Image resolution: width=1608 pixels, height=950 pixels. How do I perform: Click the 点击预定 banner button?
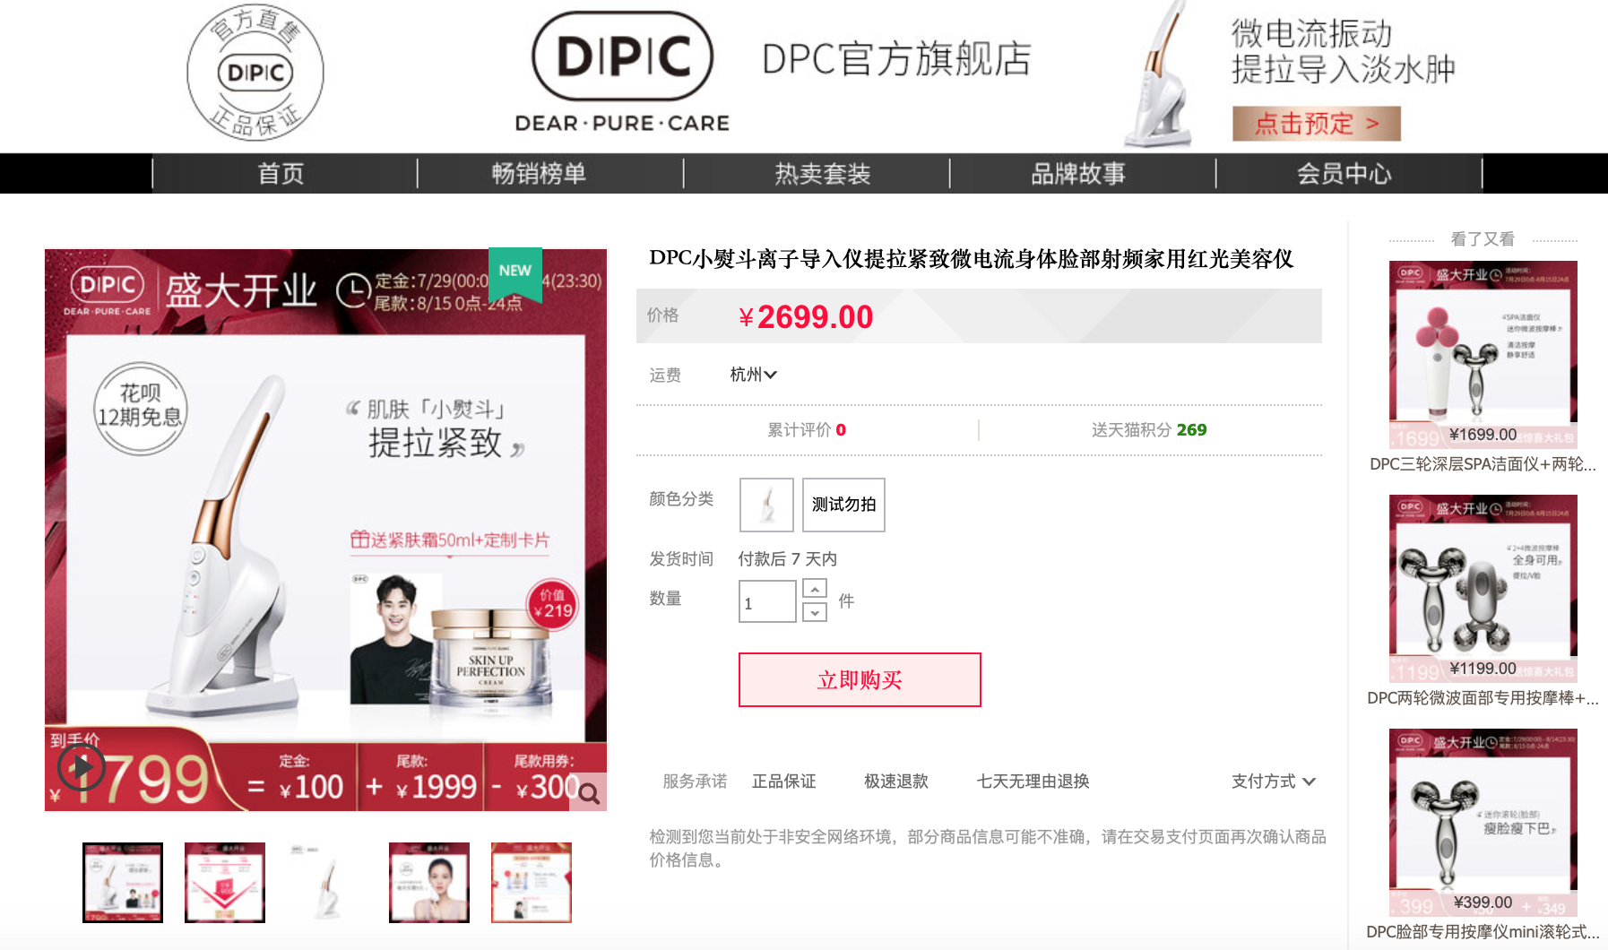[1316, 124]
